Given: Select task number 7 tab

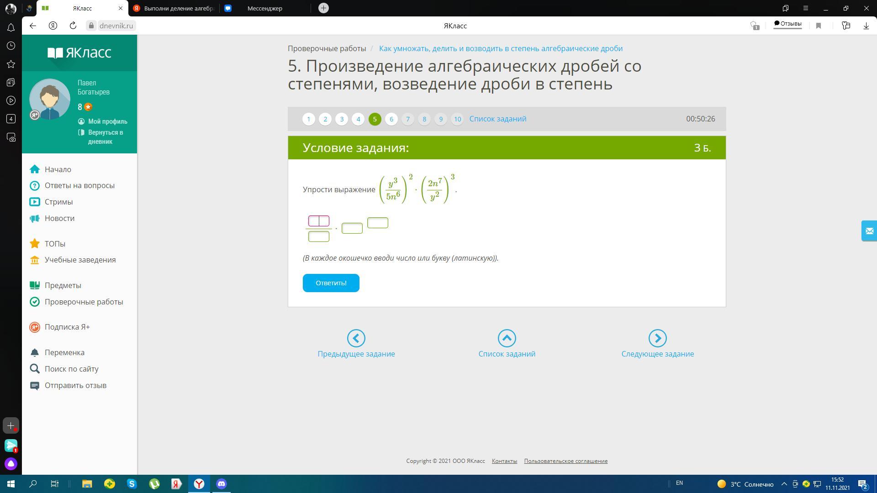Looking at the screenshot, I should click(408, 119).
